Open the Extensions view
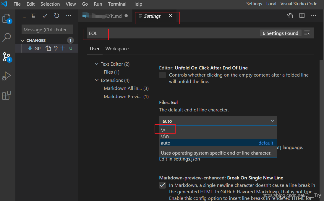This screenshot has height=201, width=324. (x=7, y=95)
